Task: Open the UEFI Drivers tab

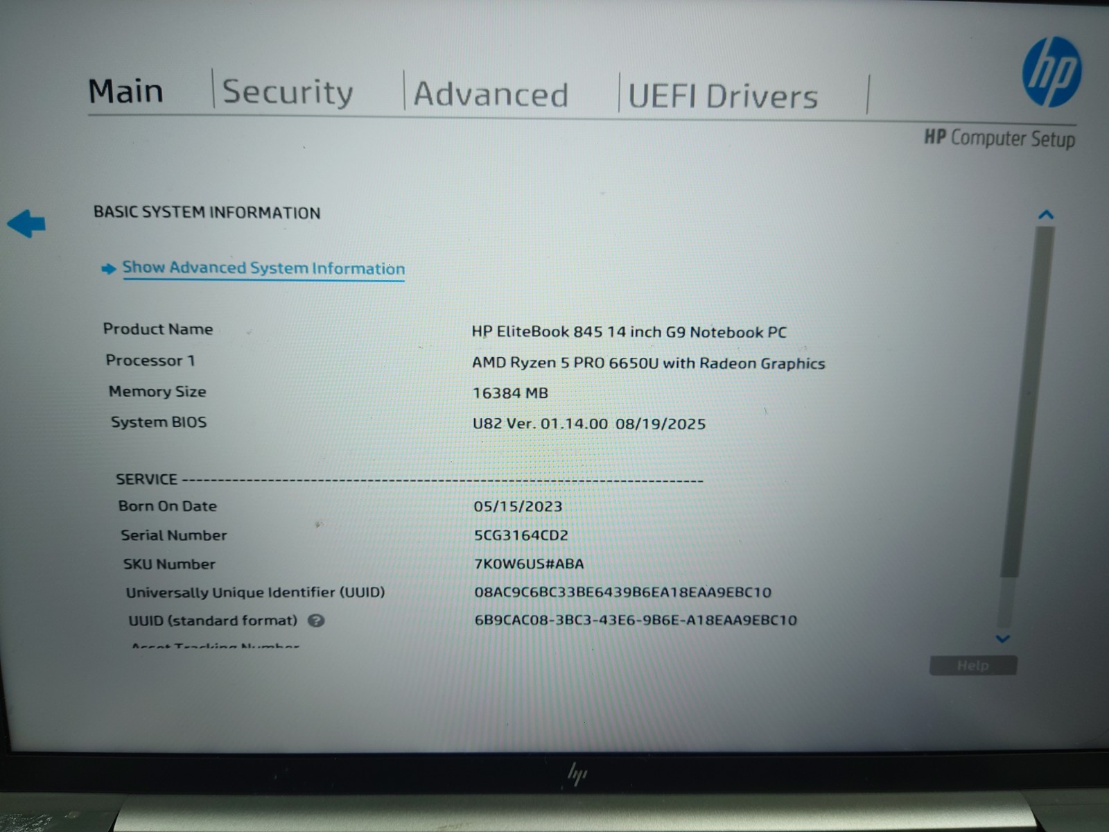Action: click(723, 96)
